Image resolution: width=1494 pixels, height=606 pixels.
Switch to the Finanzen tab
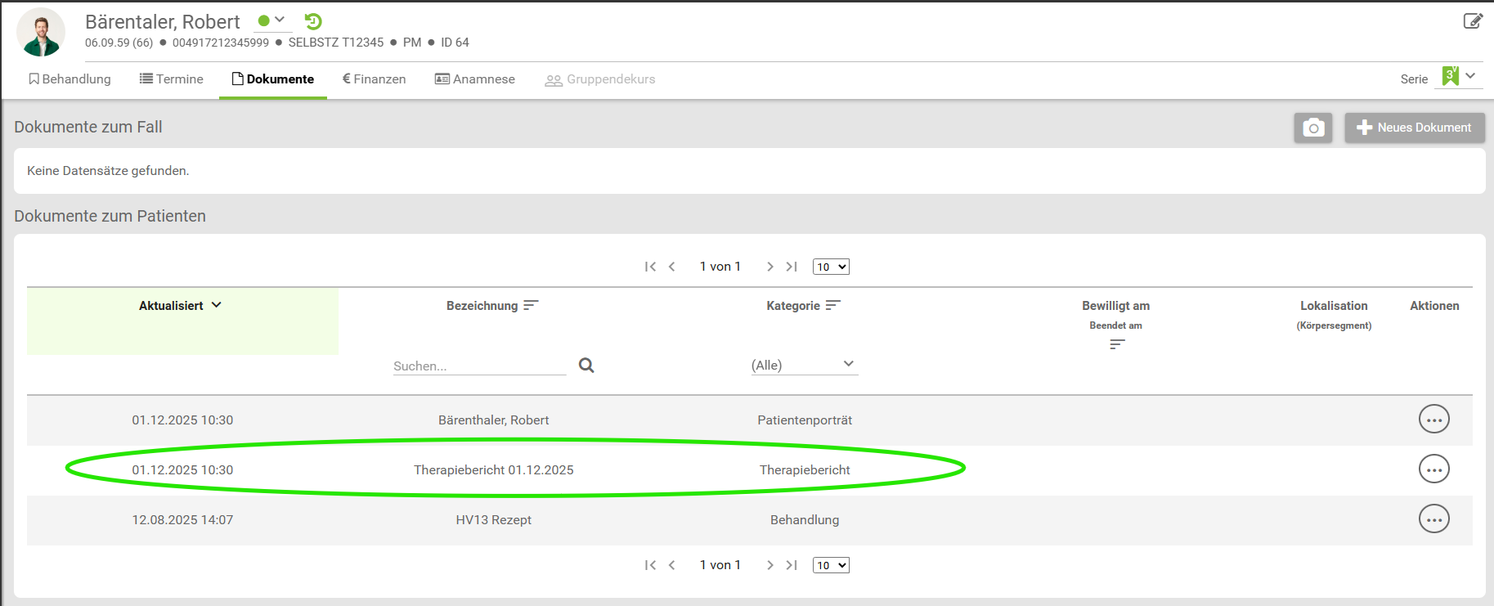[375, 79]
